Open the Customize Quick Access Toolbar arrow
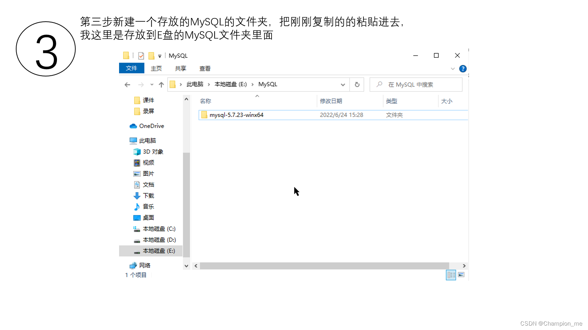This screenshot has height=330, width=588. point(160,56)
